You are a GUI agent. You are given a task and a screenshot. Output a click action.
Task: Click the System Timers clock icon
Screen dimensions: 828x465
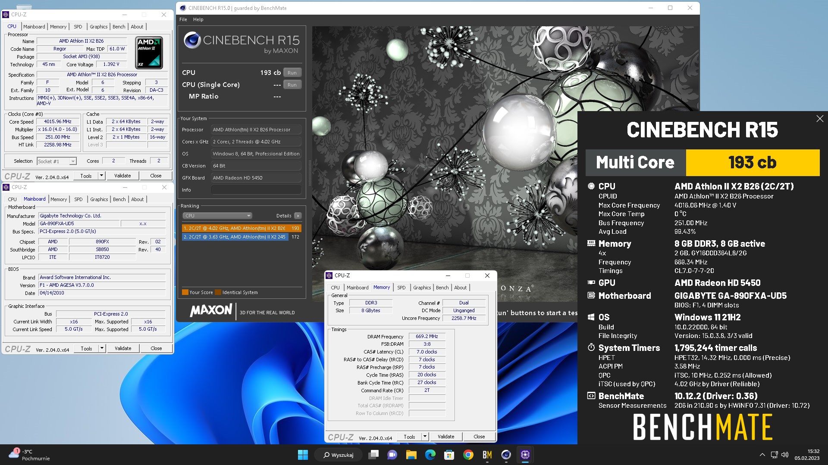(591, 347)
